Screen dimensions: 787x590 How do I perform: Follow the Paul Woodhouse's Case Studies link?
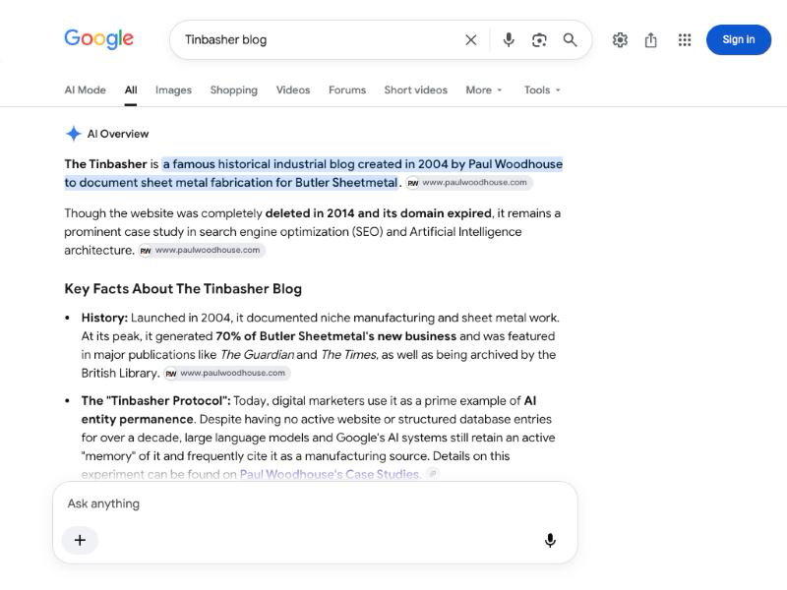(331, 474)
